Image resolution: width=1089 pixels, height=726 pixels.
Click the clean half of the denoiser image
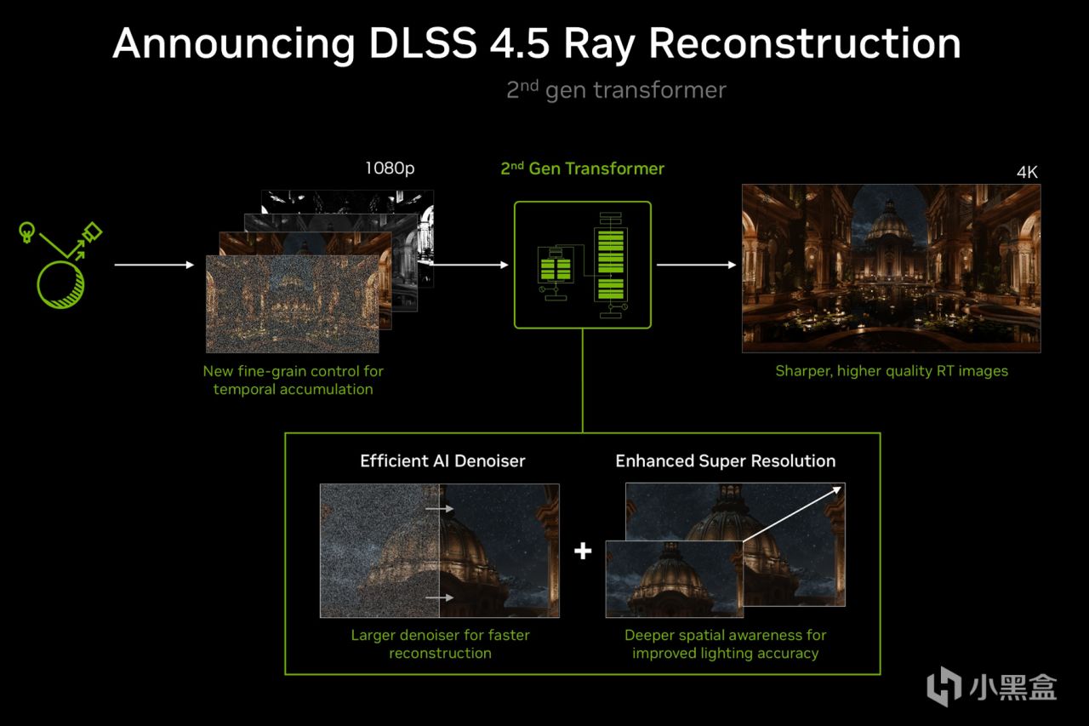499,551
